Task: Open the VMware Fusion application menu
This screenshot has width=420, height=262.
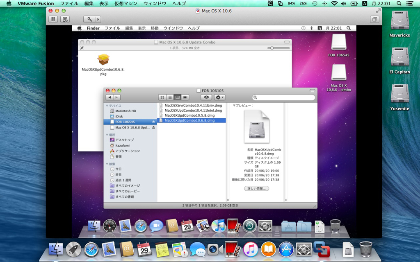Action: tap(36, 3)
